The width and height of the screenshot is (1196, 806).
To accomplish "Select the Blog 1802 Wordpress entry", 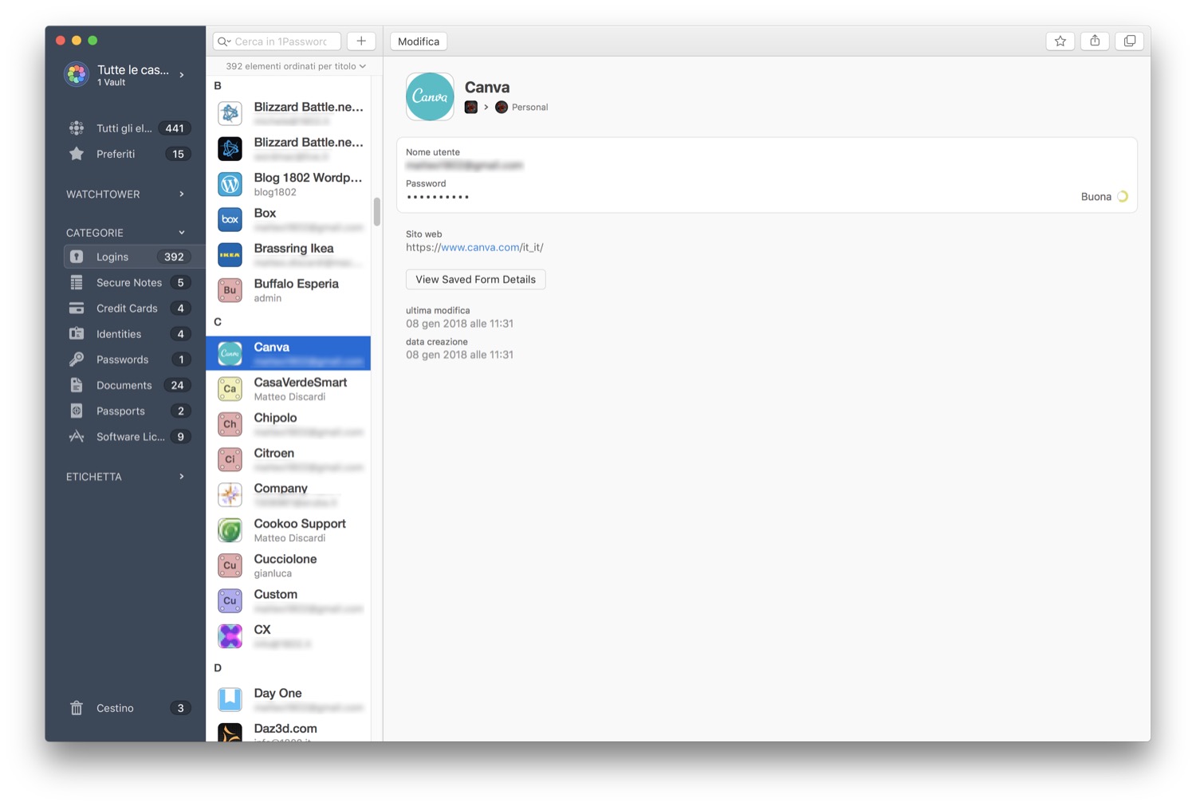I will [x=289, y=184].
